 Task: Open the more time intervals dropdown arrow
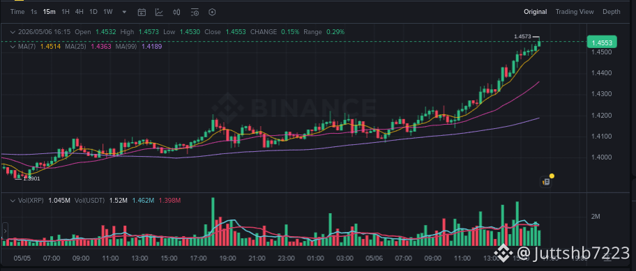click(124, 12)
